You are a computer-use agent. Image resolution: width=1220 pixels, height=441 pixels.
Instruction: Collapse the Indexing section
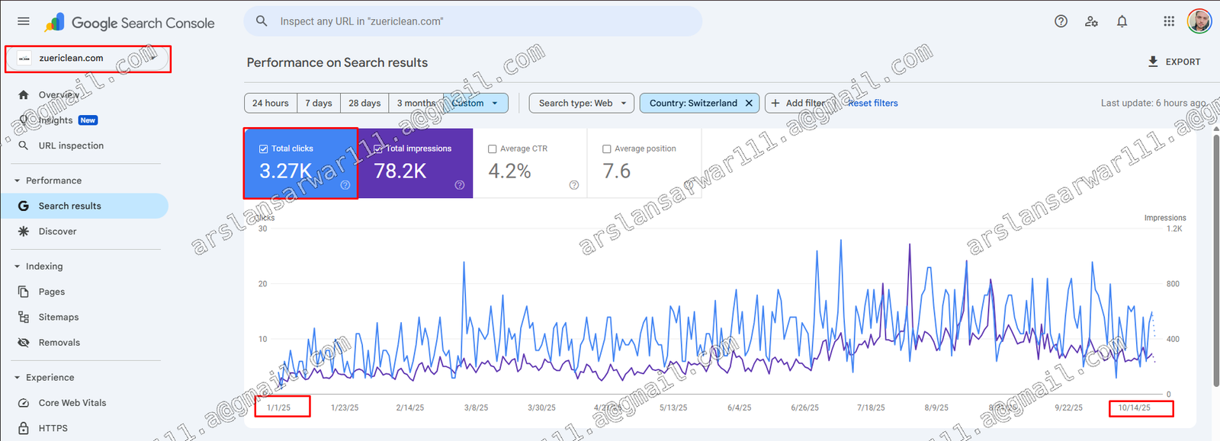point(18,267)
